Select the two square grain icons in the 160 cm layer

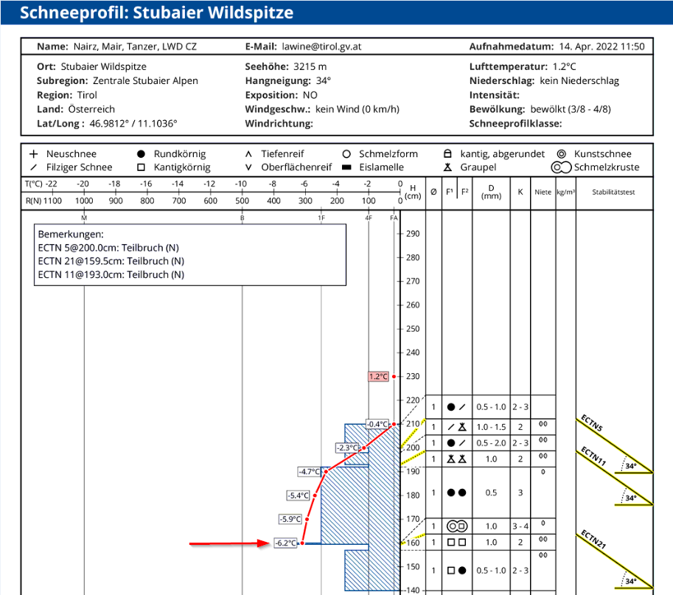(x=457, y=542)
